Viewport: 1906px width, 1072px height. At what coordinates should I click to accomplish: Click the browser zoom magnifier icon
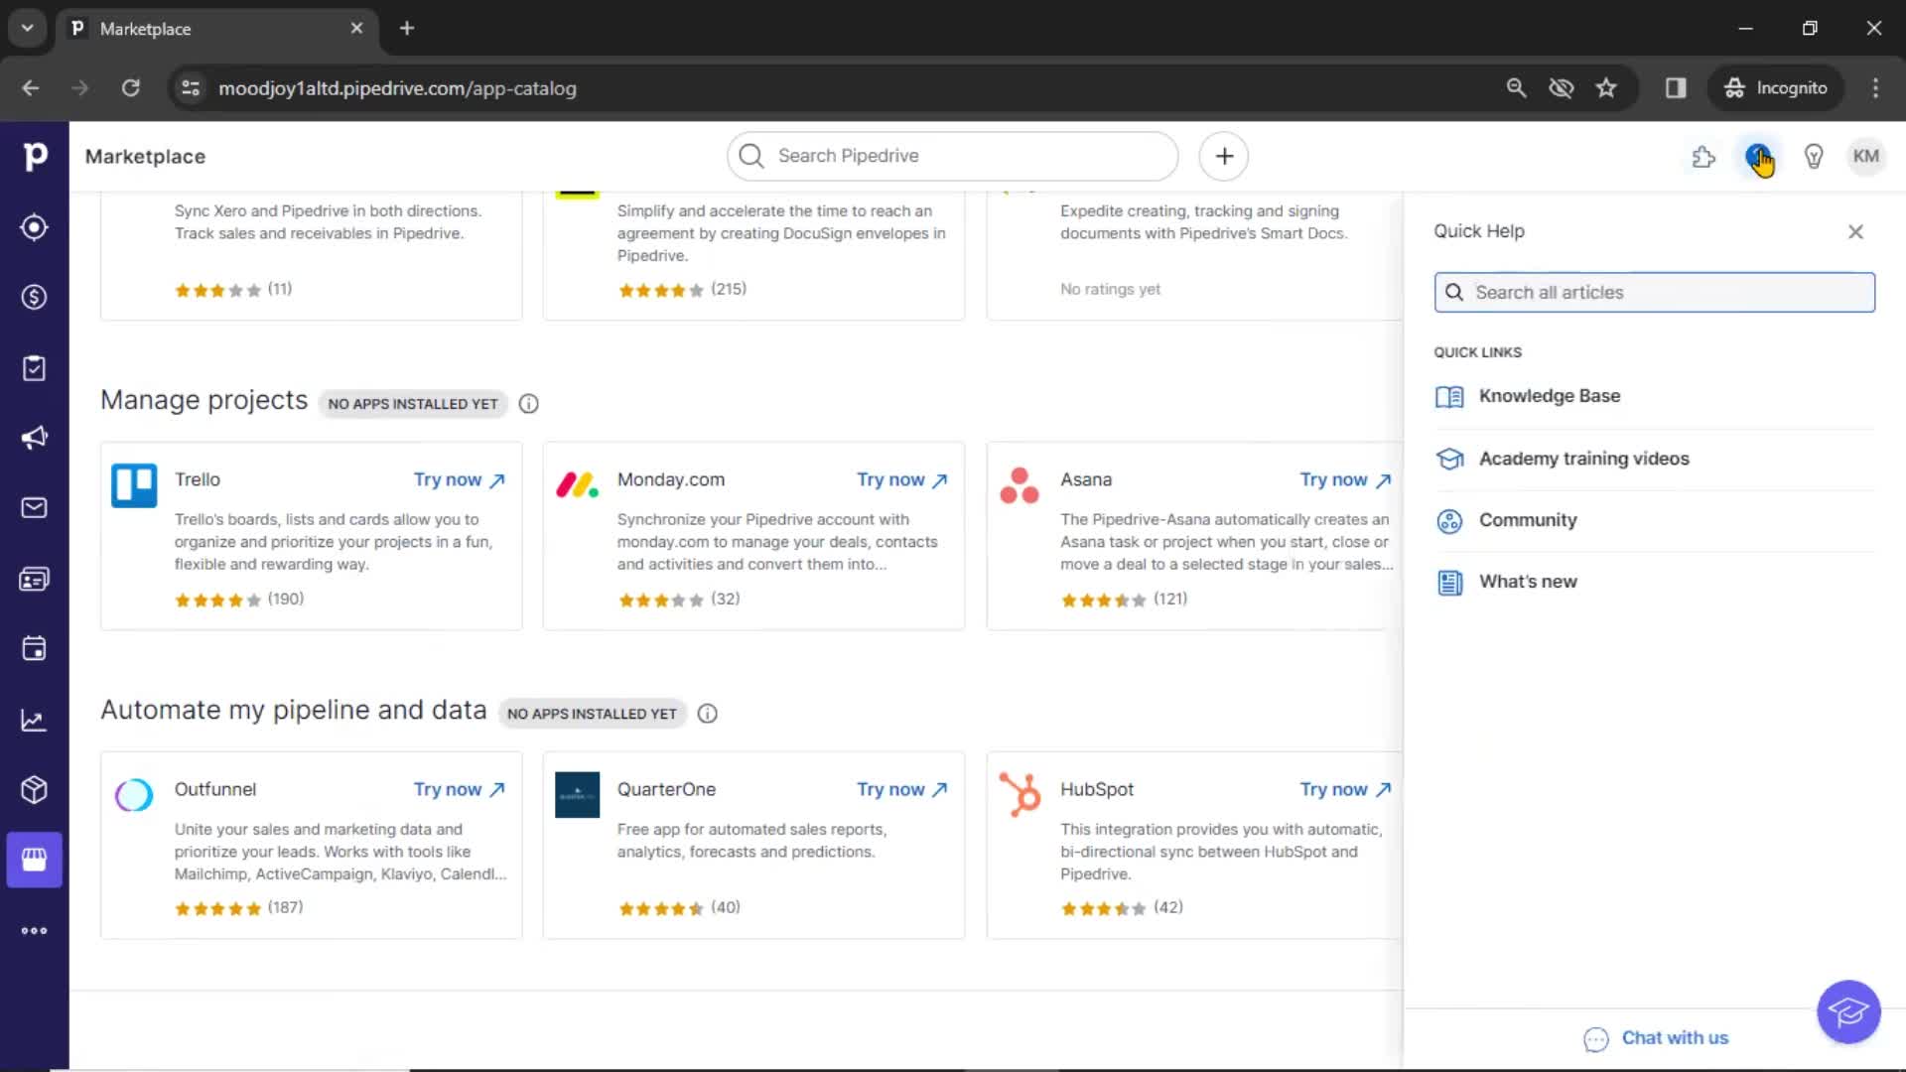1516,88
